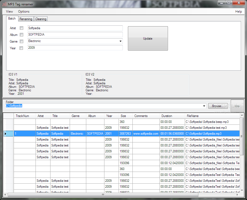The height and width of the screenshot is (200, 247).
Task: Click the first 360 size cell
Action: coord(126,122)
